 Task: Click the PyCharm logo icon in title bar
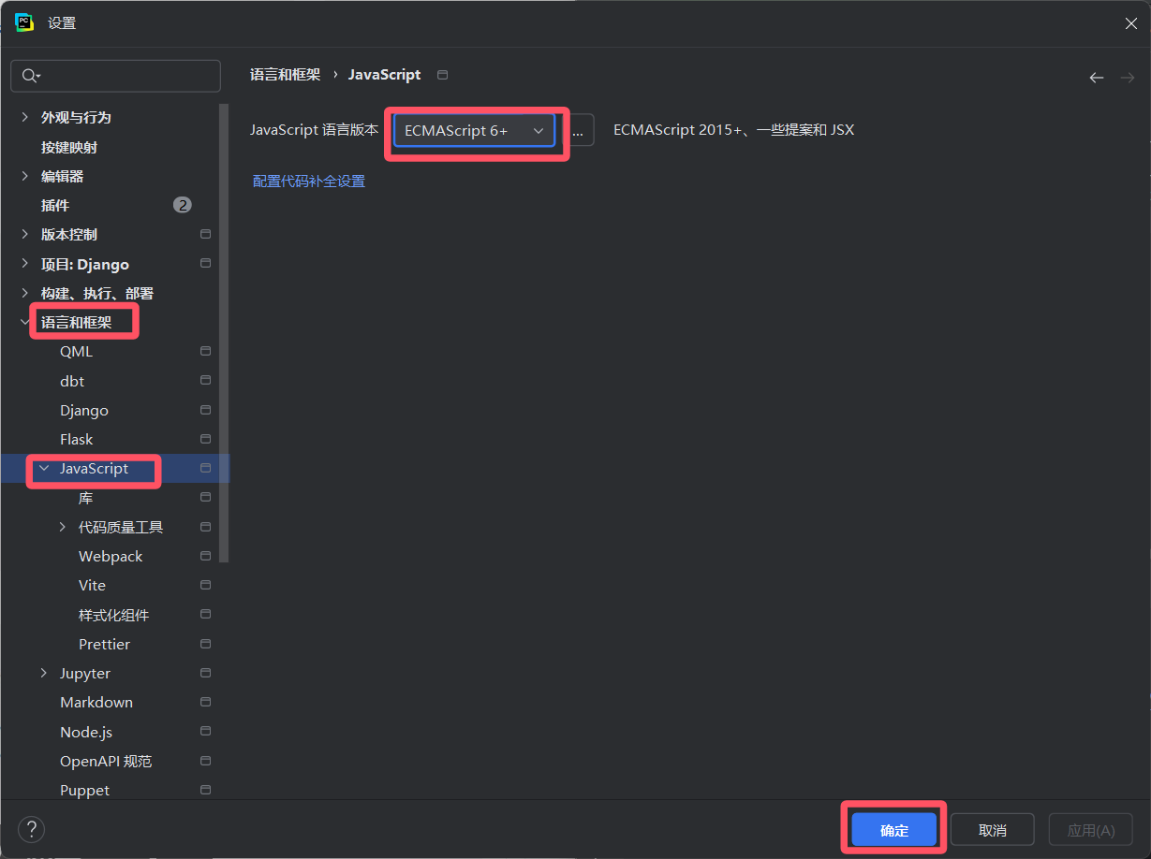click(x=24, y=22)
